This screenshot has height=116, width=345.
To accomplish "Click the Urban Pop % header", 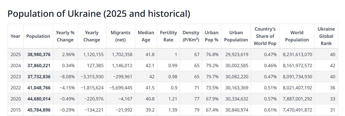I will tap(212, 36).
